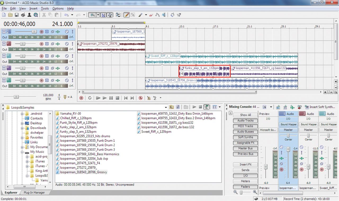This screenshot has height=201, width=339.
Task: Click the Explorer refresh icon
Action: [x=178, y=107]
